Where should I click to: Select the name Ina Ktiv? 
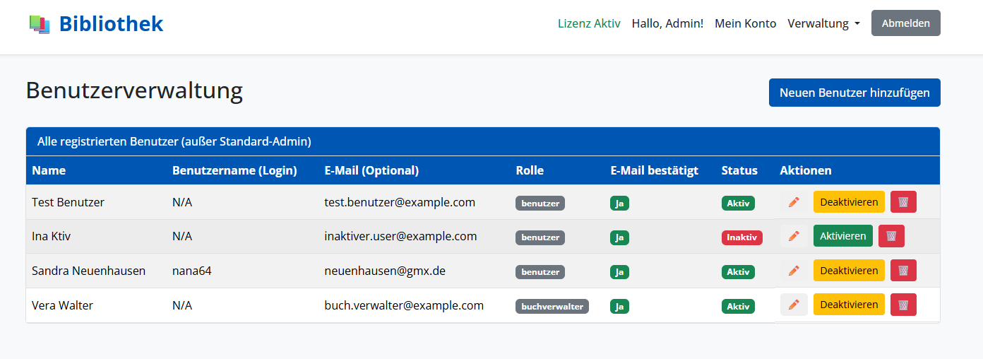52,236
